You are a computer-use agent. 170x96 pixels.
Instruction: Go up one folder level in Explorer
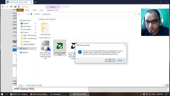28,14
